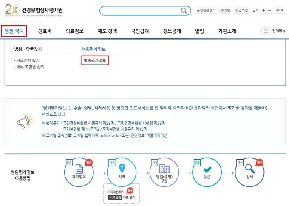Increase font size with plus icon
The image size is (289, 206).
(263, 11)
